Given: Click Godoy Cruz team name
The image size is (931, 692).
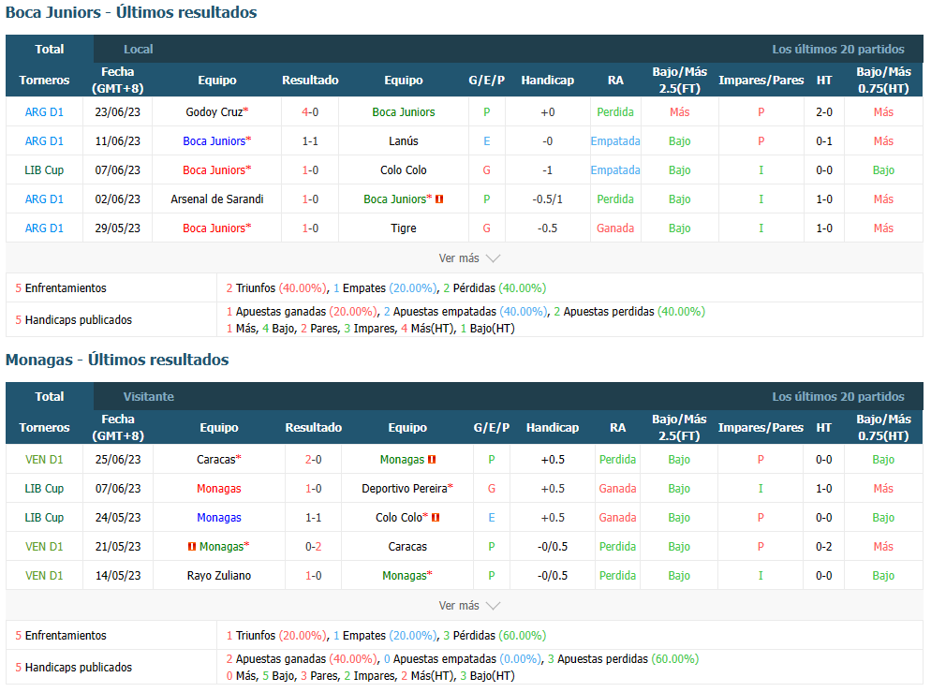Looking at the screenshot, I should pyautogui.click(x=214, y=112).
